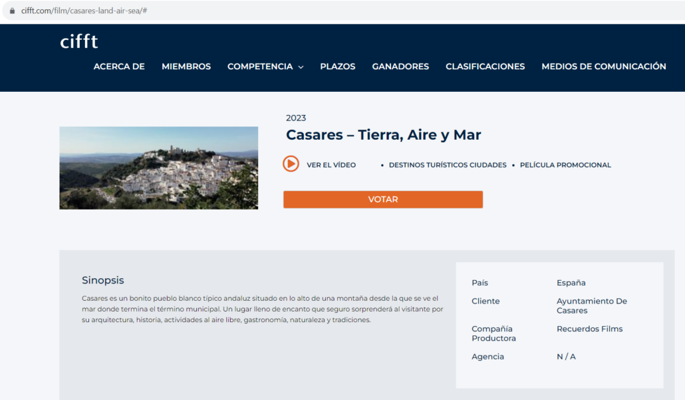Viewport: 685px width, 400px height.
Task: Navigate to GANADORES
Action: point(400,67)
